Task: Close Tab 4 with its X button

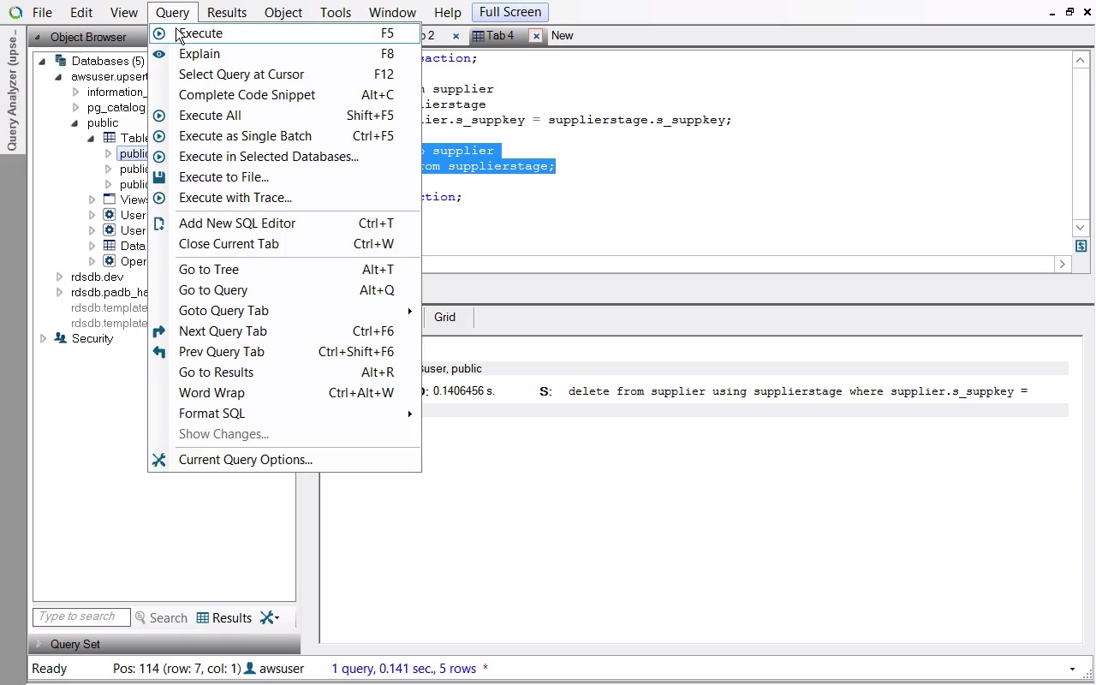Action: (x=536, y=36)
